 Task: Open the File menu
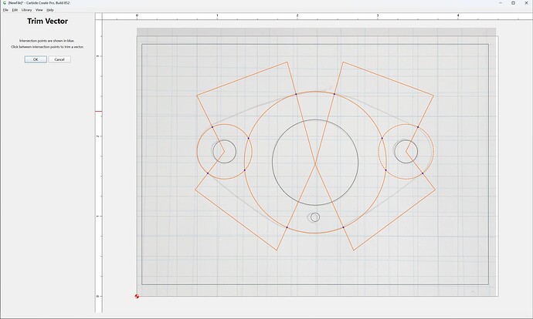tap(5, 10)
